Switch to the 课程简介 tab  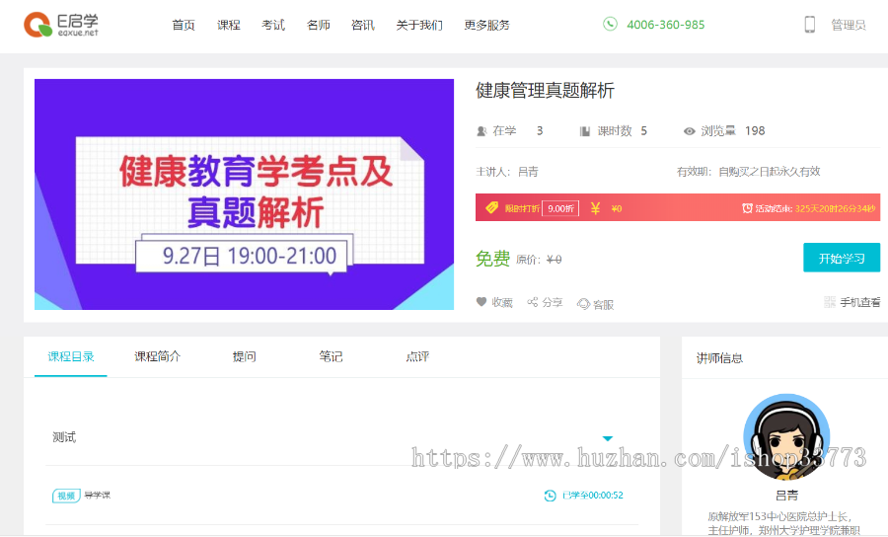click(x=158, y=357)
